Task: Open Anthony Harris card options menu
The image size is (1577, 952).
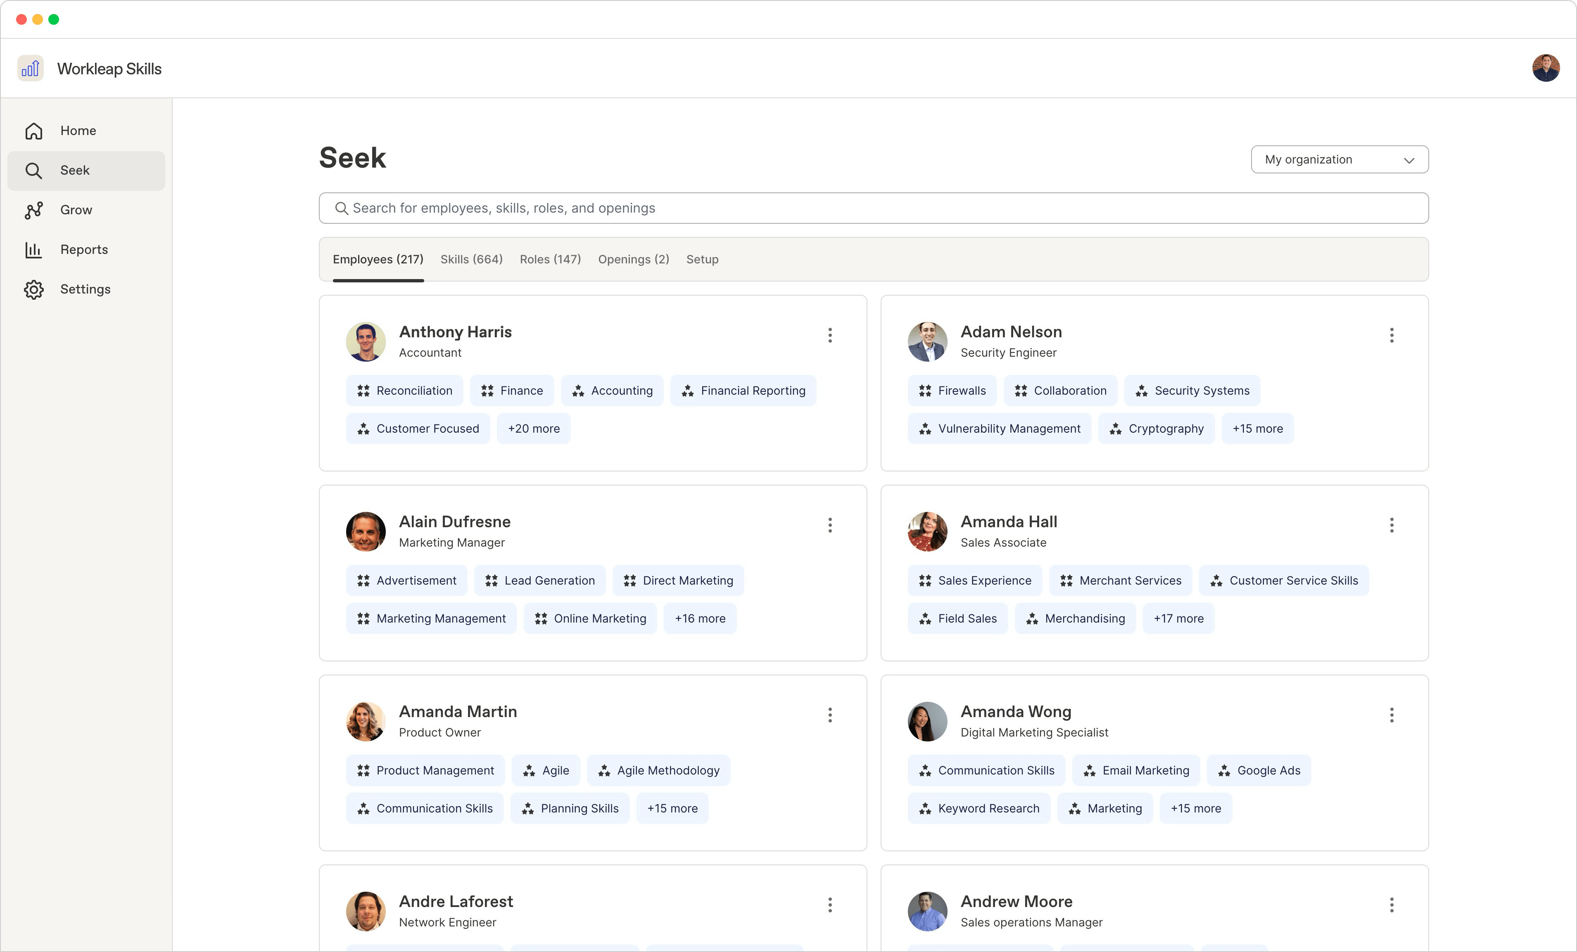Action: point(830,335)
